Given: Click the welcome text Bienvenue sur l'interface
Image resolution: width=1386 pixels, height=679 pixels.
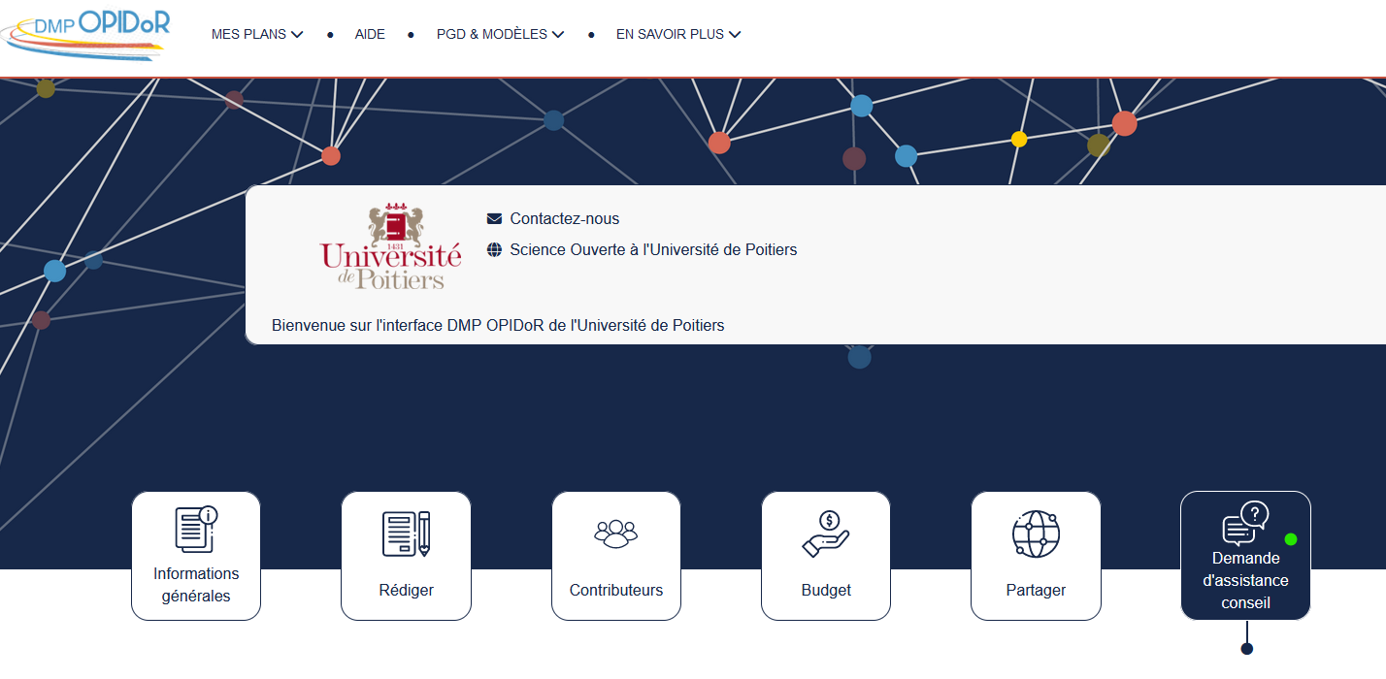Looking at the screenshot, I should tap(498, 325).
